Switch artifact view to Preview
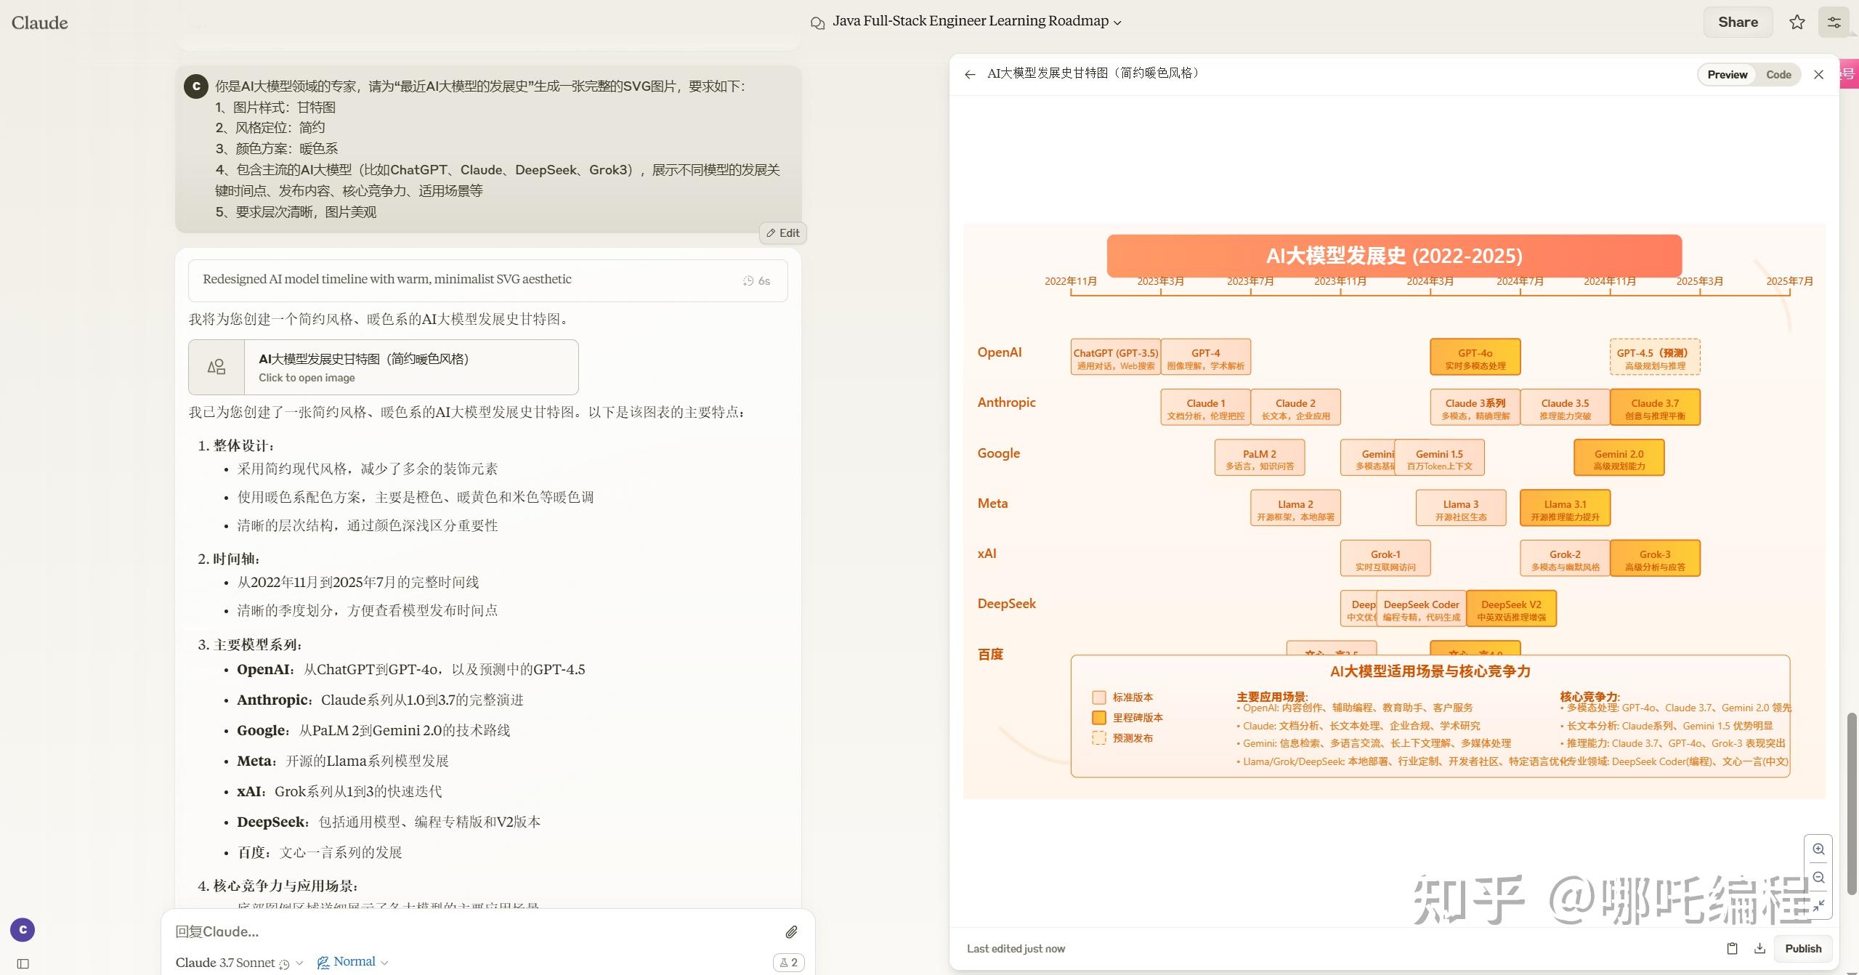The image size is (1859, 975). [1727, 74]
